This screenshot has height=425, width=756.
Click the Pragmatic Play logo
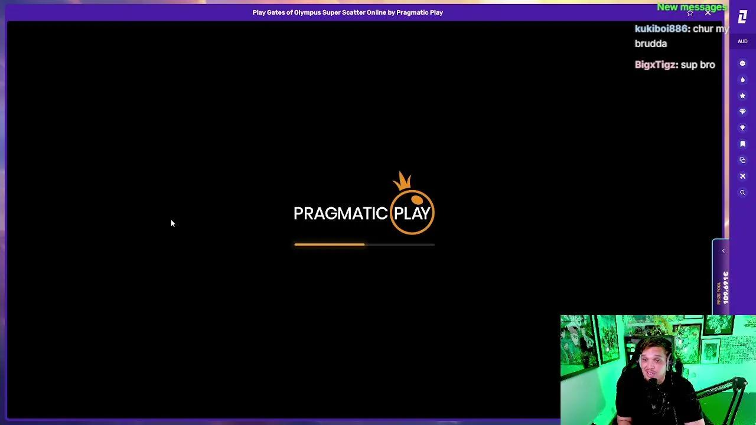pos(364,204)
